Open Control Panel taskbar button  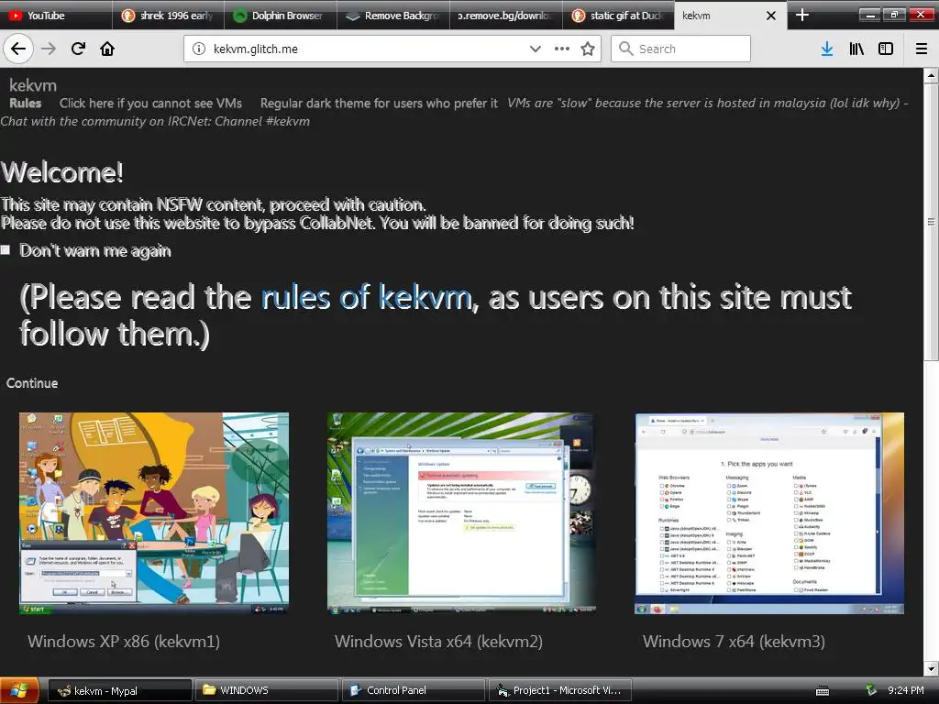click(414, 690)
